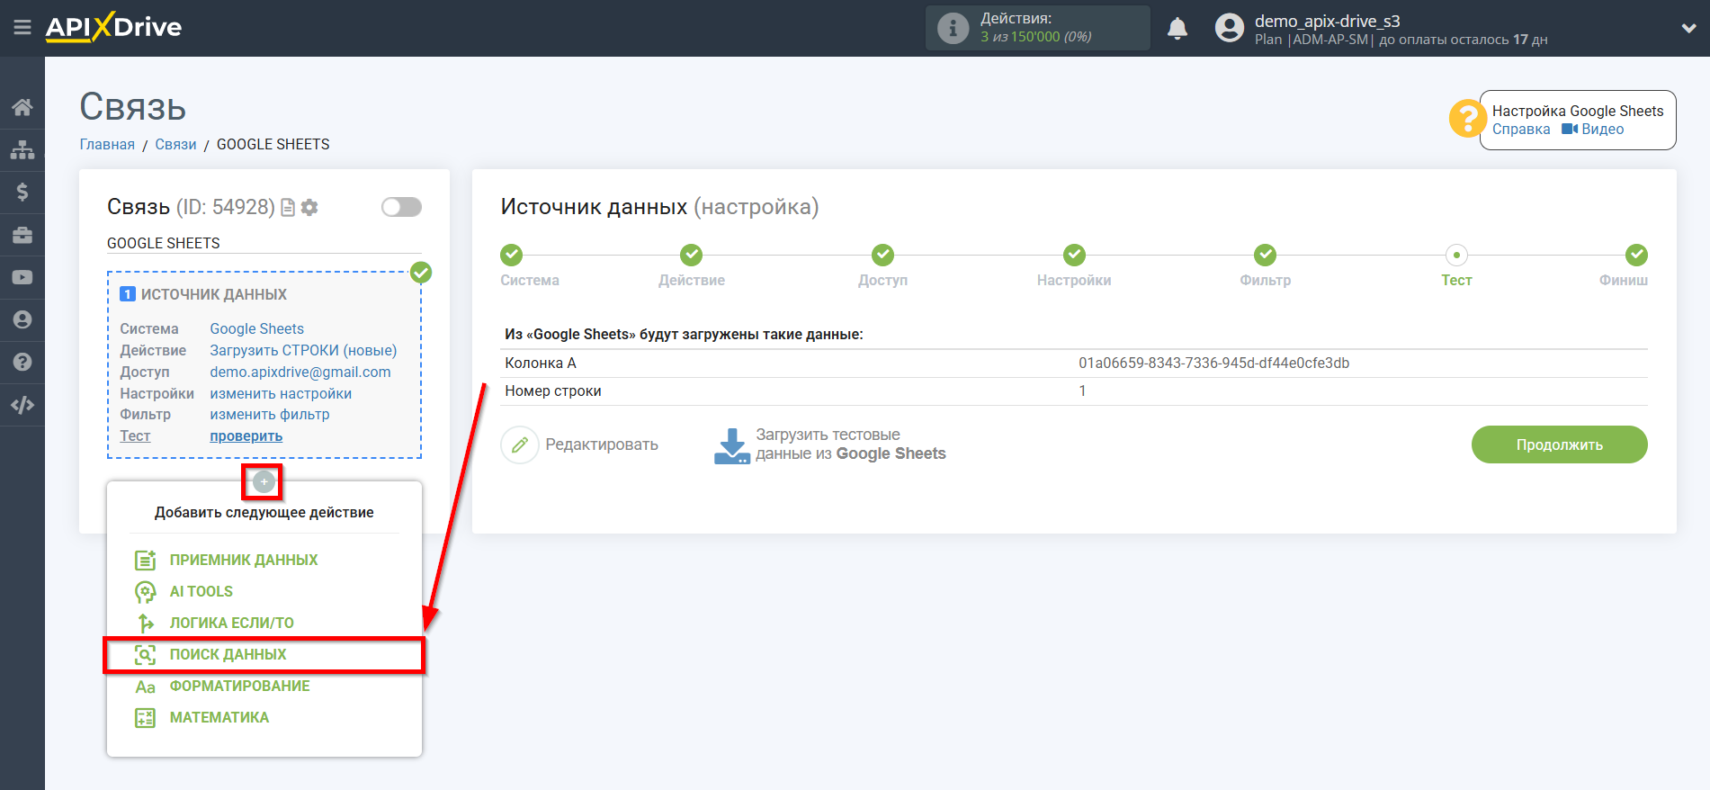Screen dimensions: 1710x790
Task: Toggle the connection on/off switch
Action: tap(401, 207)
